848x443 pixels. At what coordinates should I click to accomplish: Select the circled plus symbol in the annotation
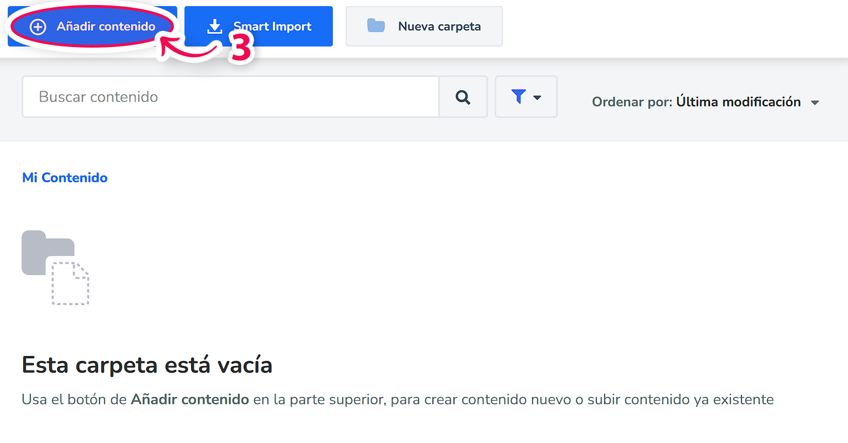pyautogui.click(x=37, y=26)
